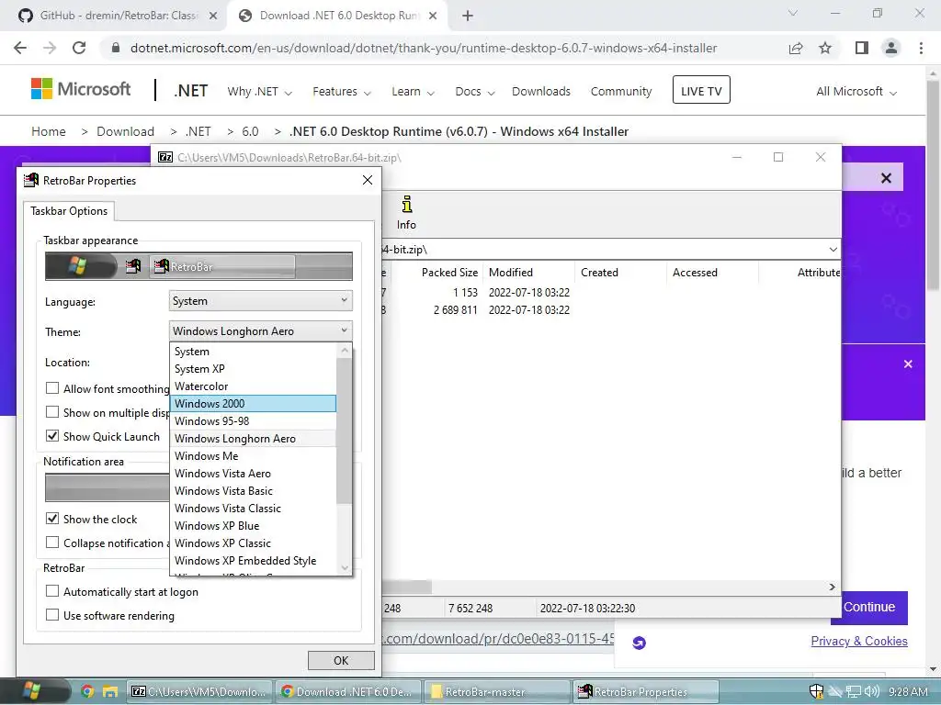Uncheck Show the clock
941x705 pixels.
pos(52,519)
